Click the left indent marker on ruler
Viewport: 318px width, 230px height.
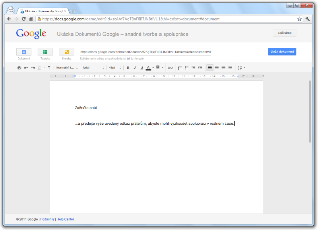(75, 76)
